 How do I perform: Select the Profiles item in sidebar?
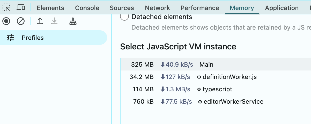pyautogui.click(x=33, y=38)
